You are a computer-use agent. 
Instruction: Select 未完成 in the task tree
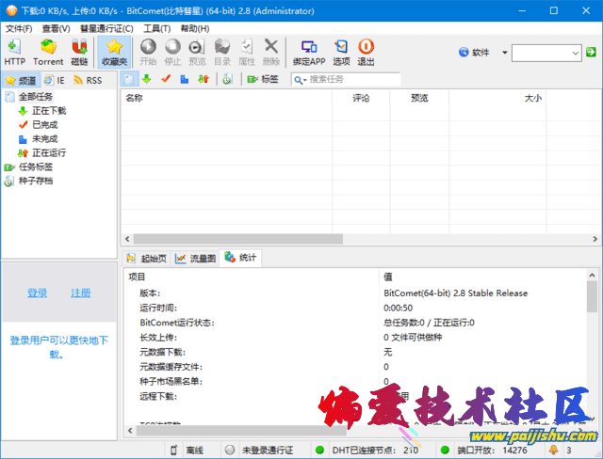pos(44,139)
